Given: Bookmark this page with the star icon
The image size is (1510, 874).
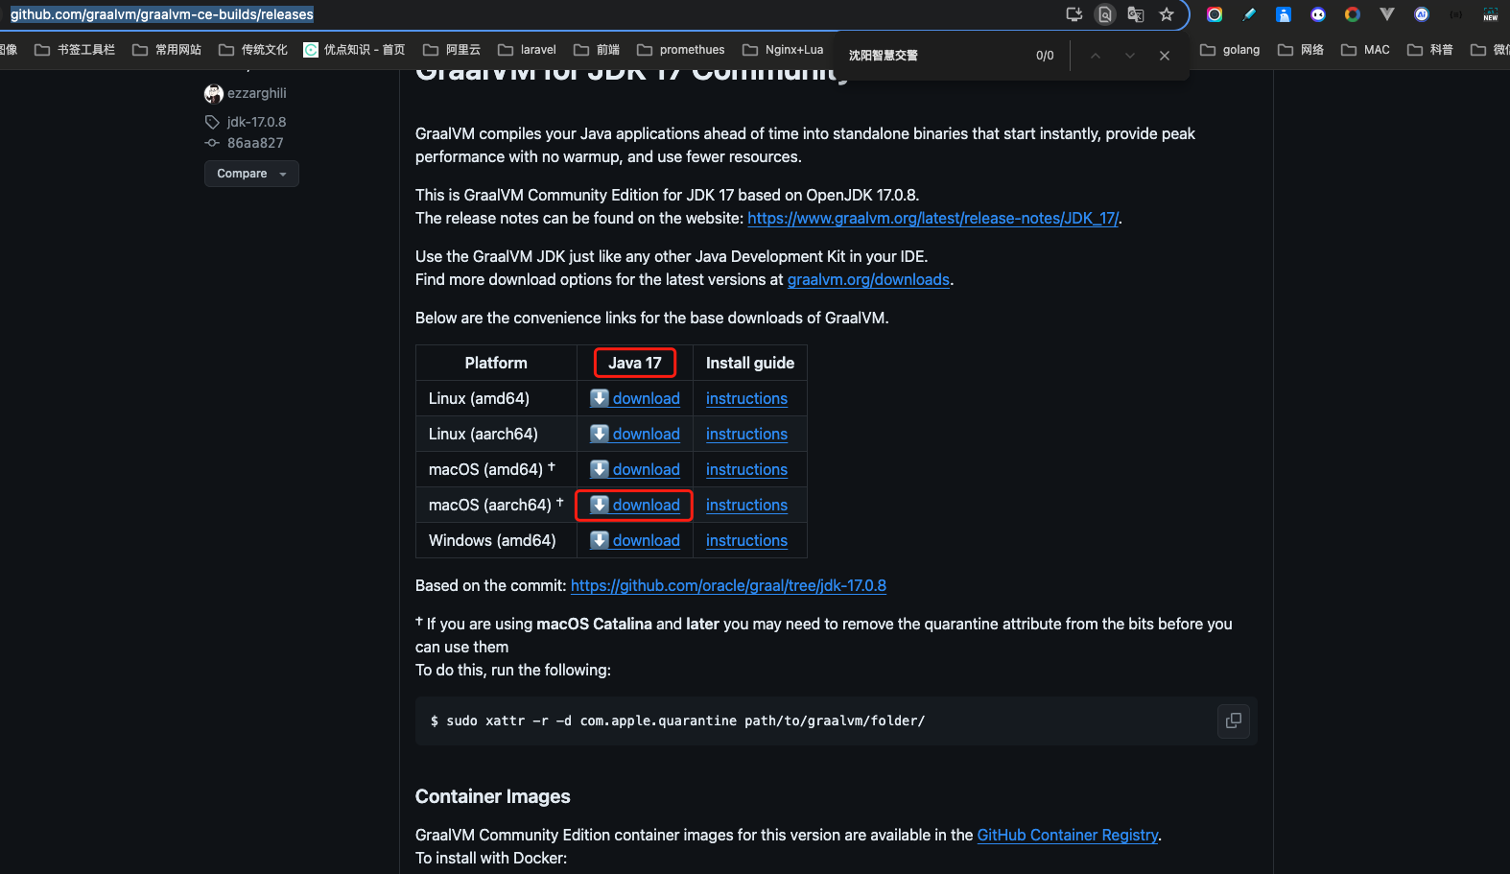Looking at the screenshot, I should tap(1167, 14).
